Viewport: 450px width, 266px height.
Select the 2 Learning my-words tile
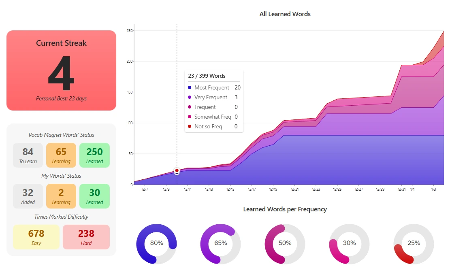61,196
